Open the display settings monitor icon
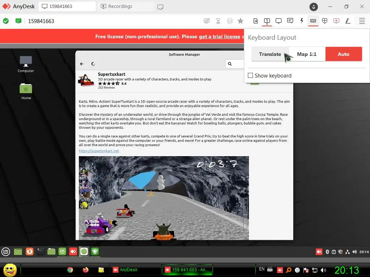This screenshot has width=370, height=277. point(279,21)
